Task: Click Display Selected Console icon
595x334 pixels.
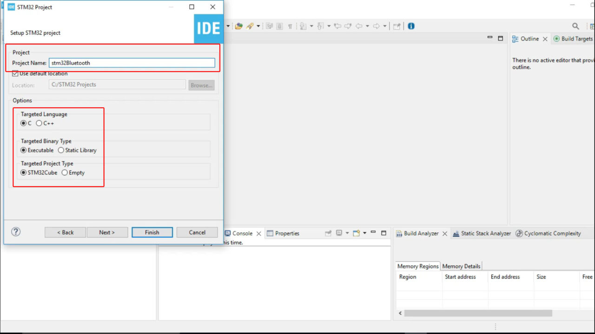Action: pos(339,233)
